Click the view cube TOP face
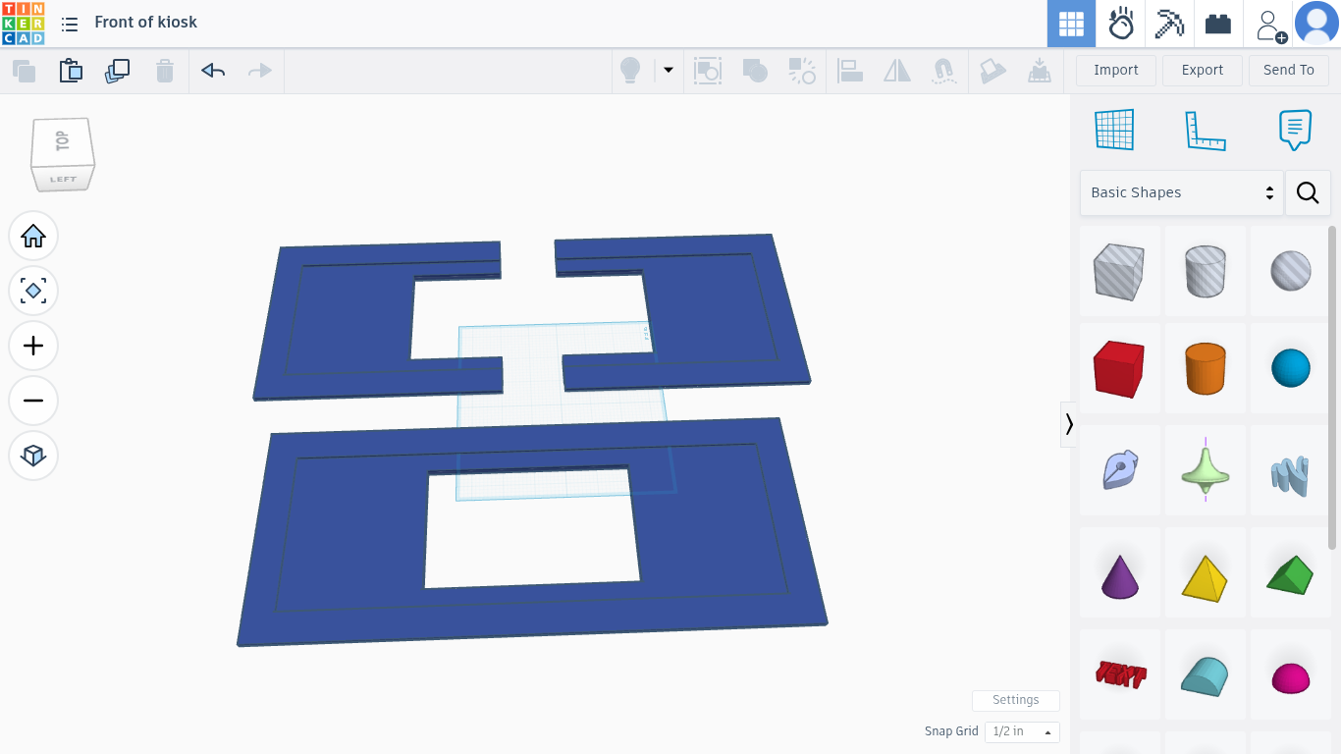 click(63, 142)
